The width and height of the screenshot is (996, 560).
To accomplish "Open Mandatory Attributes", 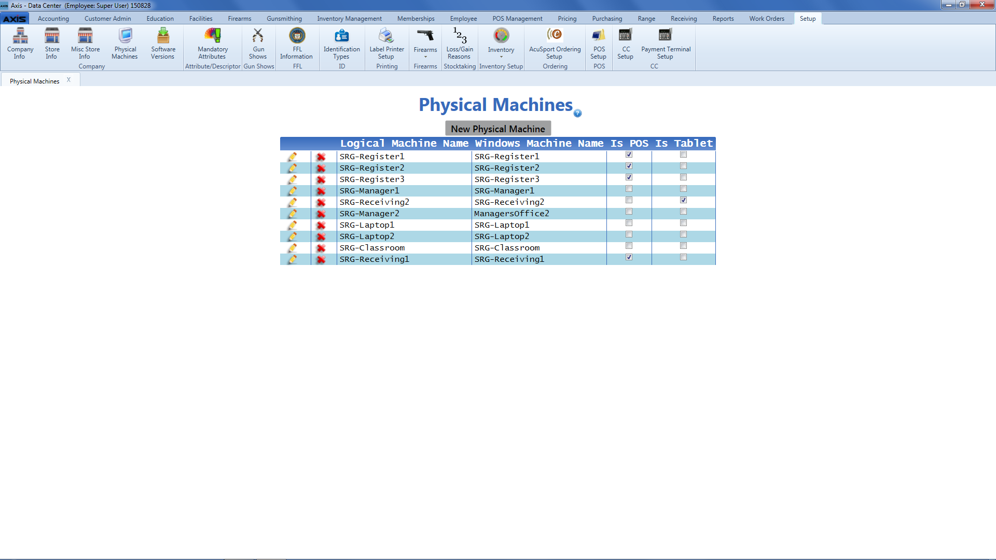I will click(x=213, y=44).
